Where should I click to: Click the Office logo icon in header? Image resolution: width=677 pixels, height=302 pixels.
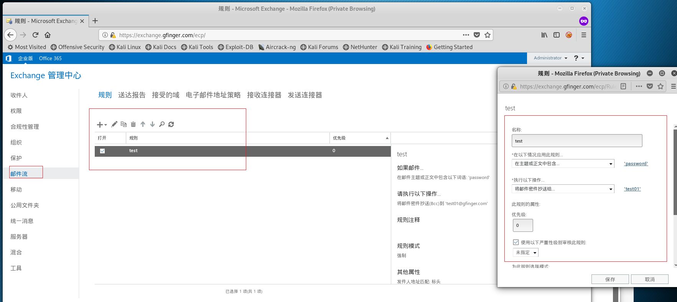tap(8, 58)
